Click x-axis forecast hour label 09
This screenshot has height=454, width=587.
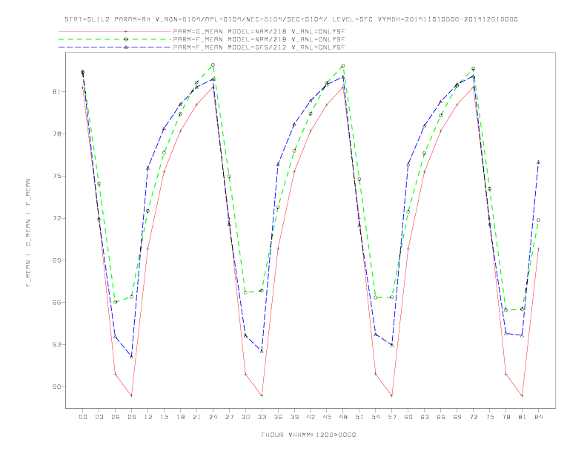point(131,417)
